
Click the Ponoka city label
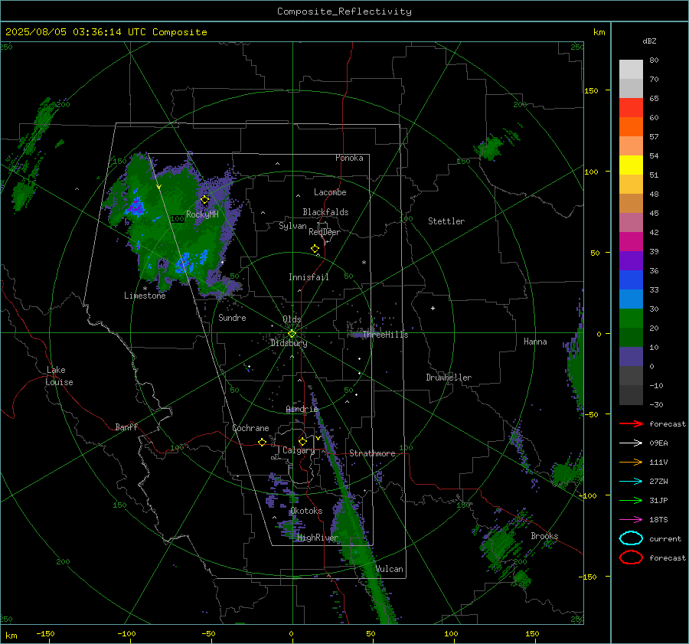pyautogui.click(x=349, y=158)
